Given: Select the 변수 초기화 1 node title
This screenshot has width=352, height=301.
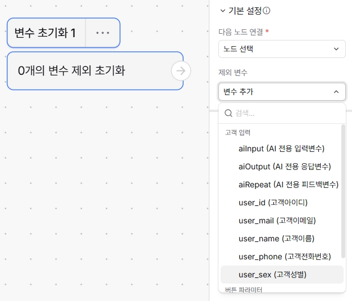Looking at the screenshot, I should pos(45,33).
